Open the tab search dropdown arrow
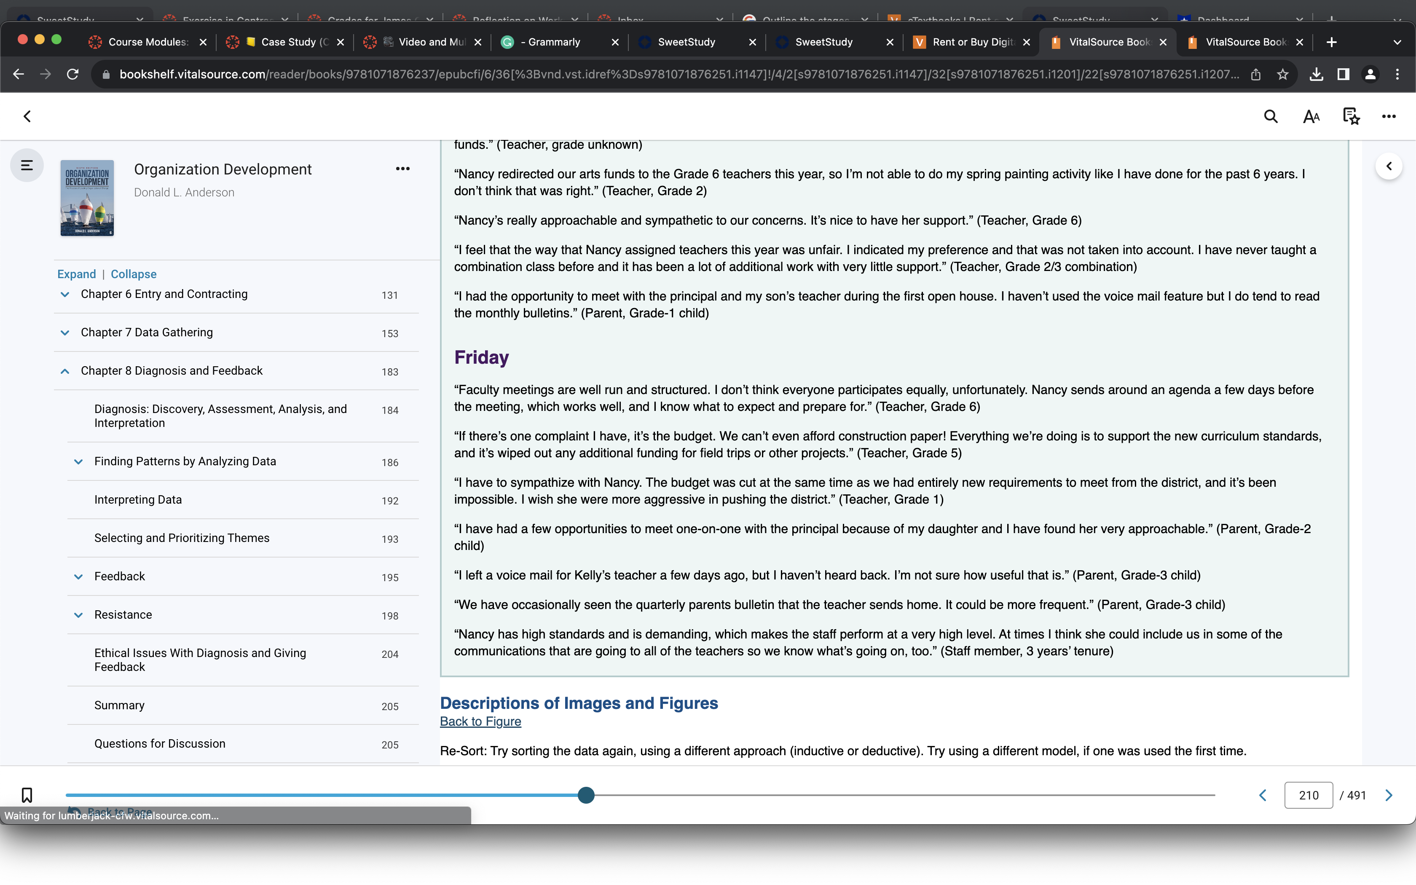 point(1397,42)
